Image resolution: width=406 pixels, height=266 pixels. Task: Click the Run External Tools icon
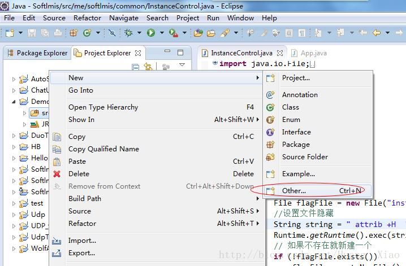[173, 33]
